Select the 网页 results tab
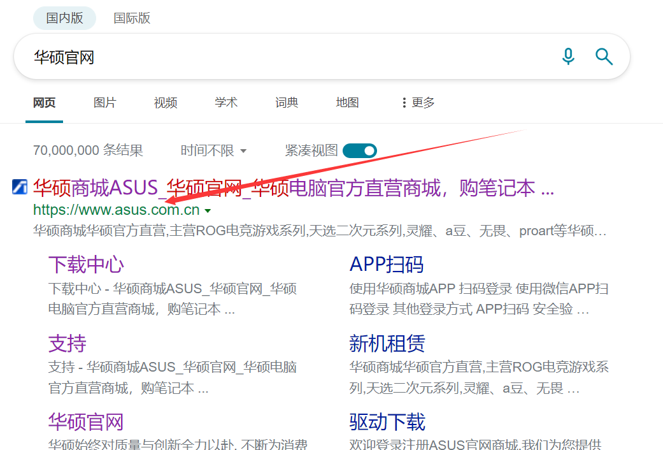The width and height of the screenshot is (663, 450). coord(45,103)
